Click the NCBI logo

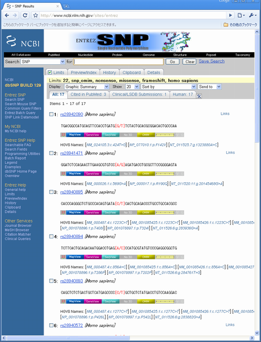(x=23, y=41)
